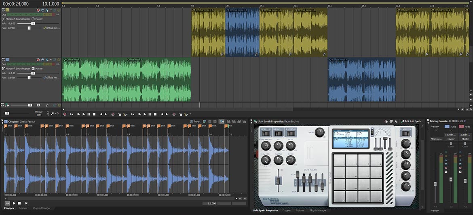This screenshot has width=473, height=215.
Task: Open the Plug-In Manager tab beside Soft Synth Properties
Action: tap(318, 210)
